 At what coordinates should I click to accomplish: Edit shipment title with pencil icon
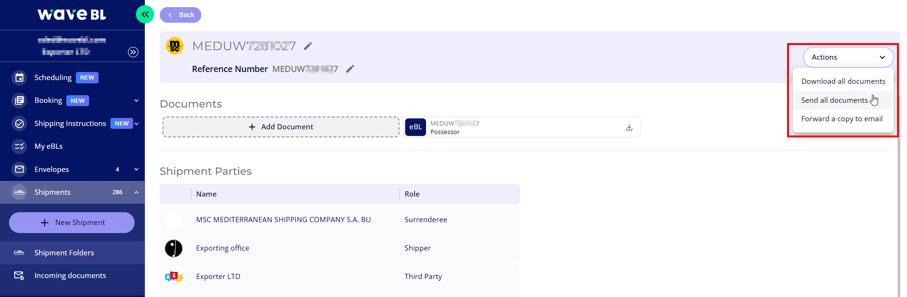tap(308, 46)
